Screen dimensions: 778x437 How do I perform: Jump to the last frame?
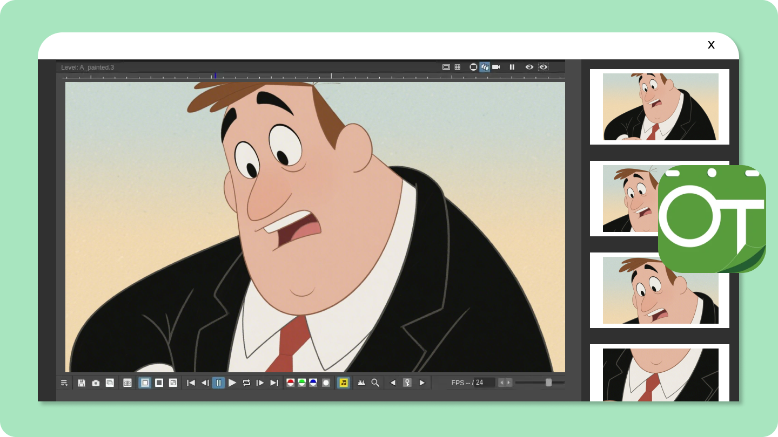[x=274, y=383]
